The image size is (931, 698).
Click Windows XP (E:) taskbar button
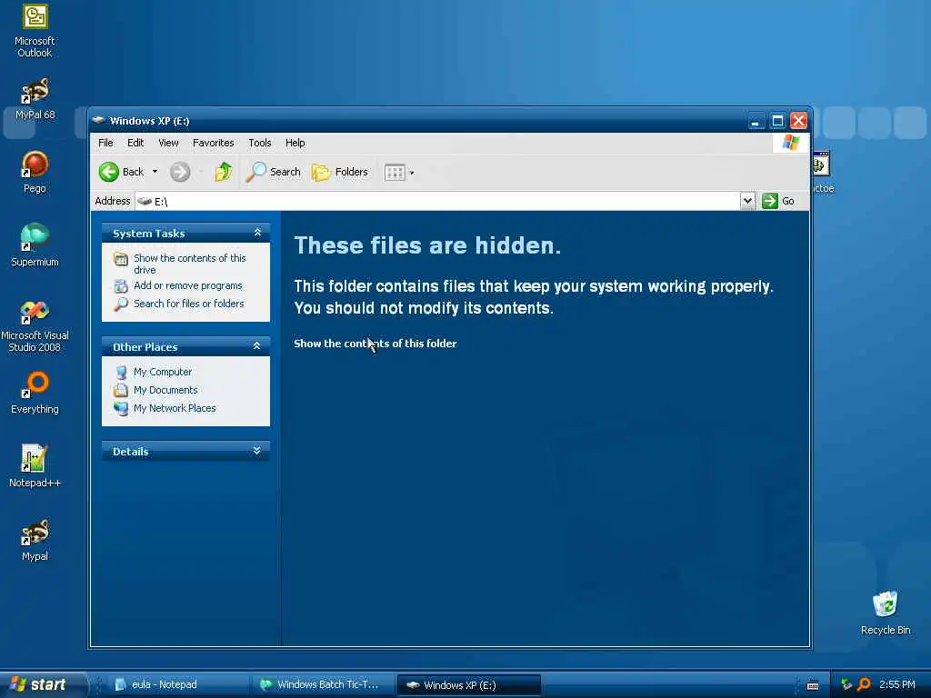point(468,685)
